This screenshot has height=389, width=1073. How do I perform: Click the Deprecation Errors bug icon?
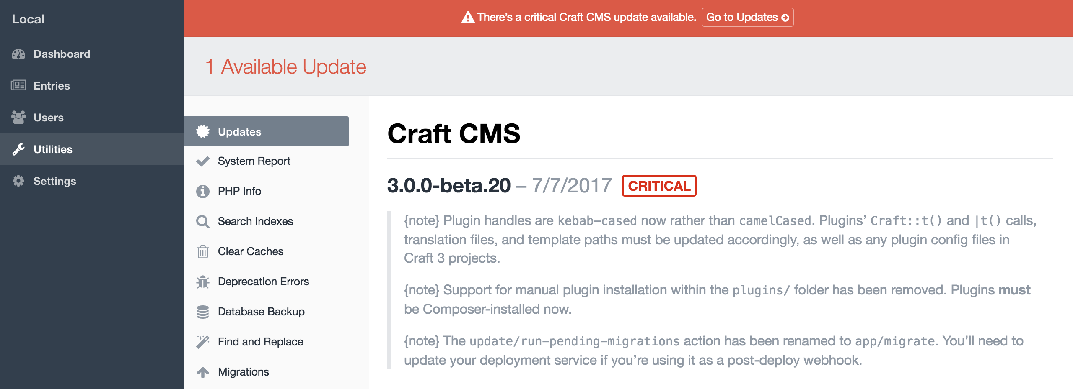click(203, 281)
